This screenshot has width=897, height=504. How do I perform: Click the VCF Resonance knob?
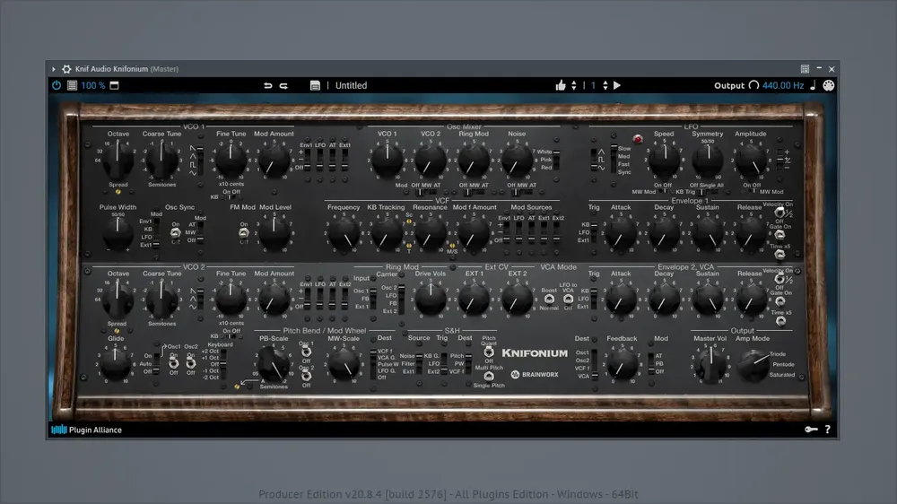[x=431, y=234]
